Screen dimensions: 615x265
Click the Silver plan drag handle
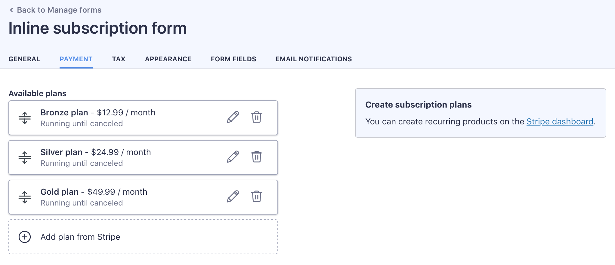point(25,157)
